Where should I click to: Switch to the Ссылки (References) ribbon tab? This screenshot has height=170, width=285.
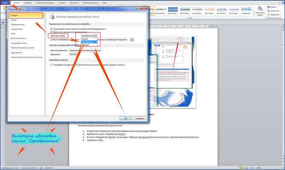62,3
